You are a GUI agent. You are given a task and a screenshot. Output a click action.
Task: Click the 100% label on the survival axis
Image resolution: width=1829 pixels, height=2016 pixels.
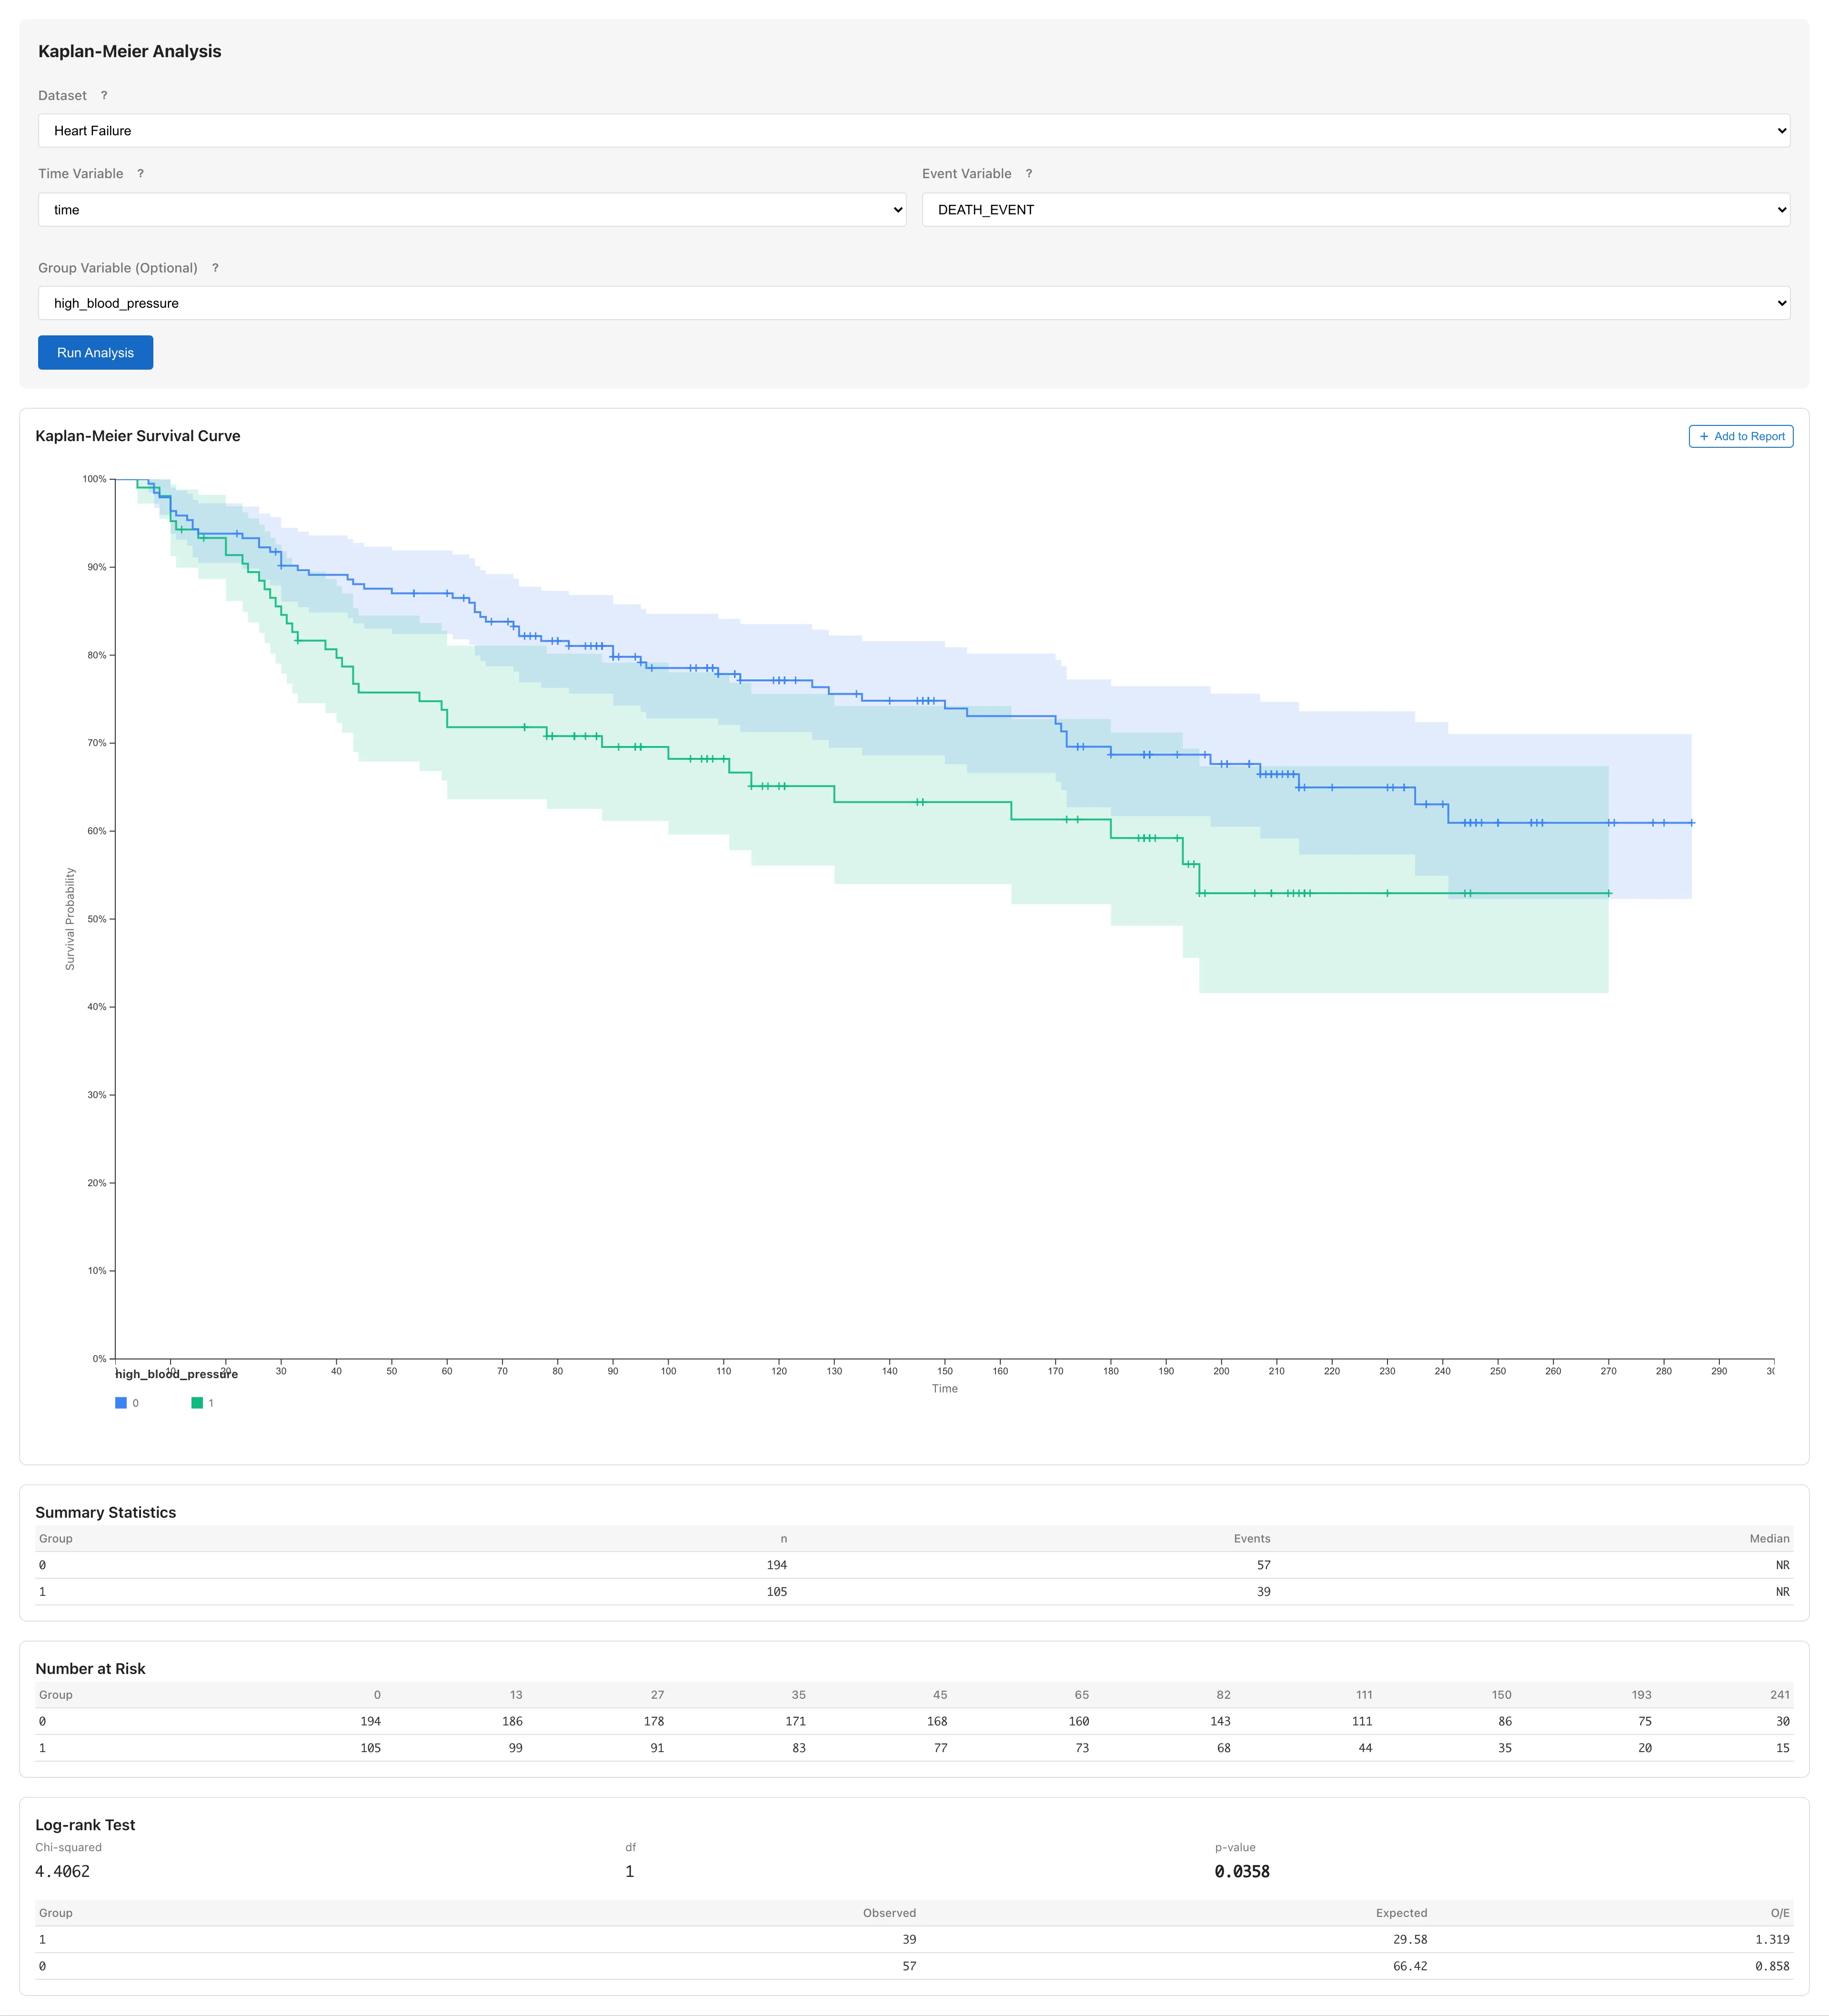(94, 479)
